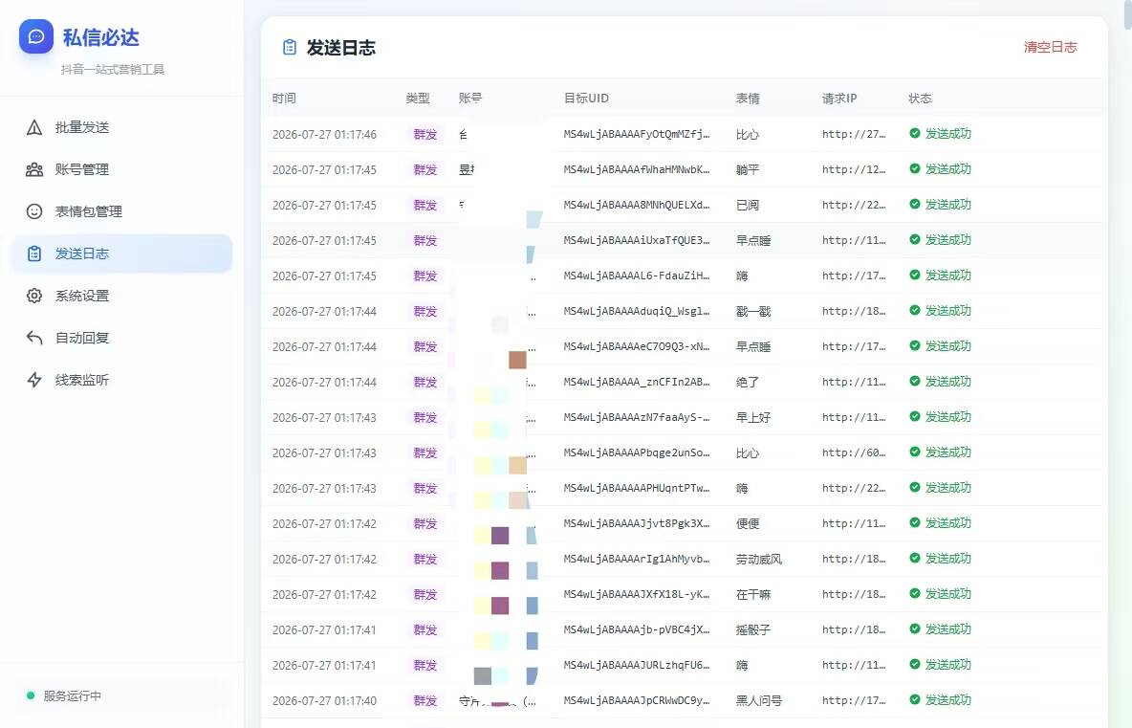Click timestamp 2026-07-27 01:17:40
The image size is (1132, 728).
click(324, 700)
